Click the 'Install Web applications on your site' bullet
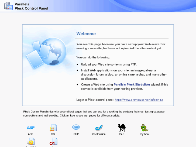The image size is (196, 147). pyautogui.click(x=124, y=74)
